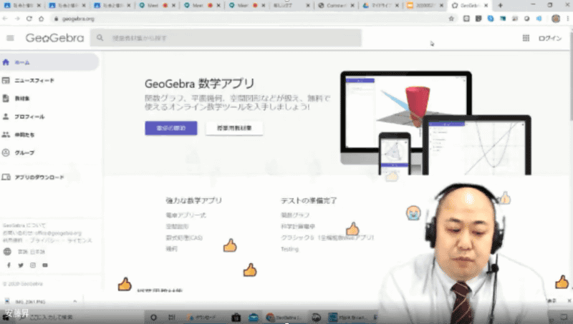Click the globe language icon
The height and width of the screenshot is (324, 573).
pos(7,251)
